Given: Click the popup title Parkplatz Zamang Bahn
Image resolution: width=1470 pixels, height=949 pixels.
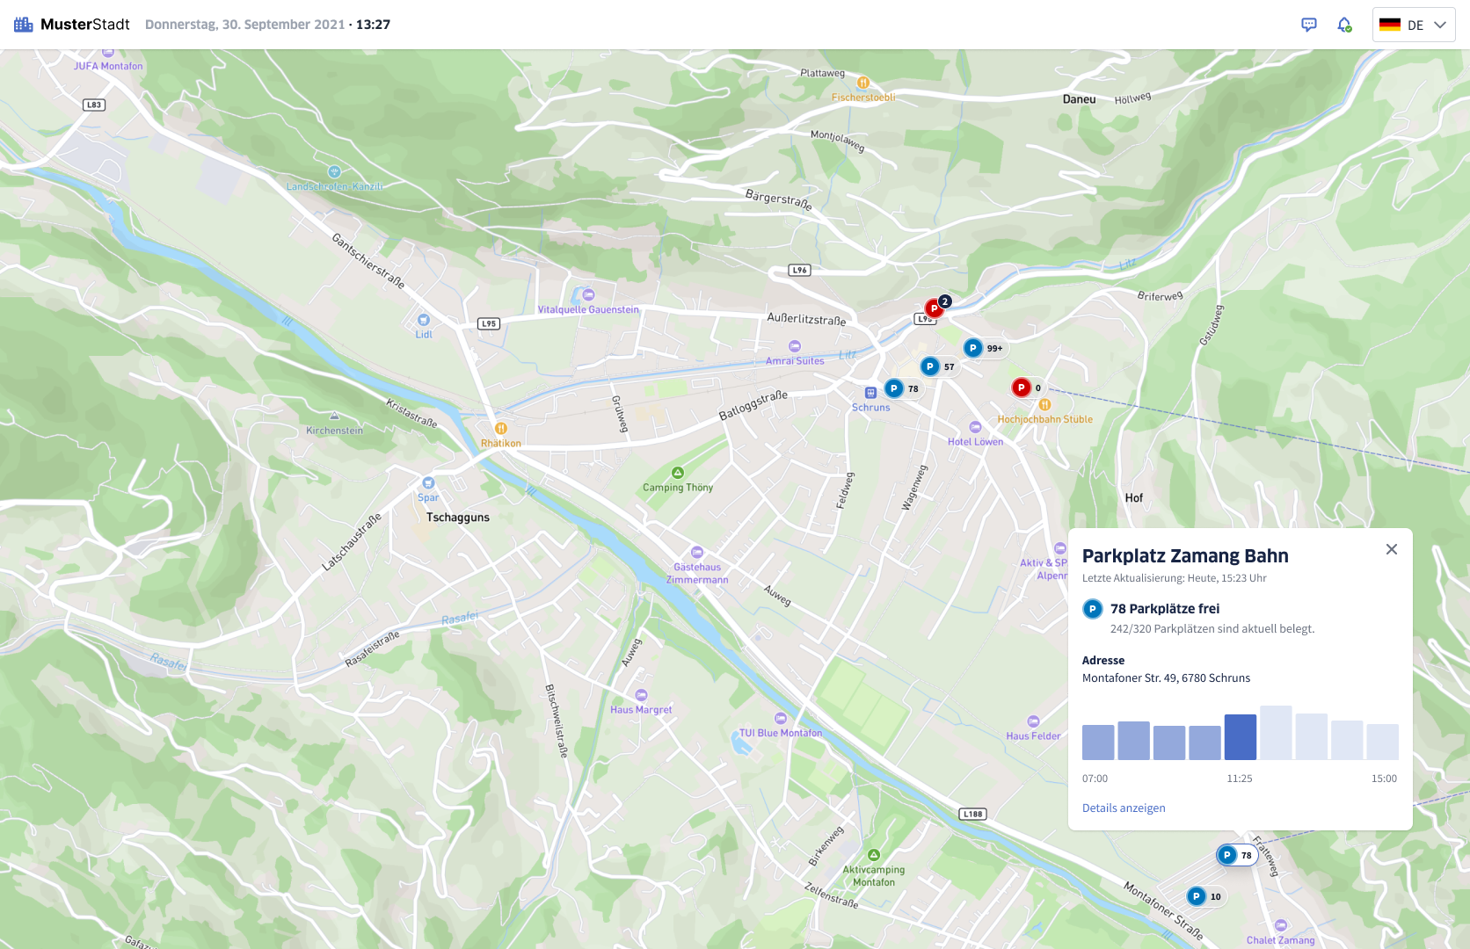Looking at the screenshot, I should pos(1185,554).
